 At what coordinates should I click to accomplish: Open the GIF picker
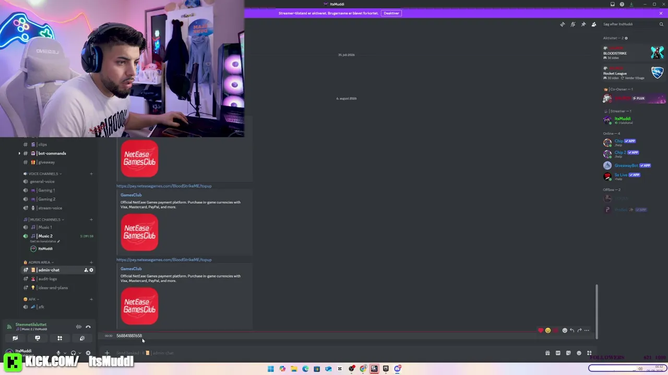558,353
